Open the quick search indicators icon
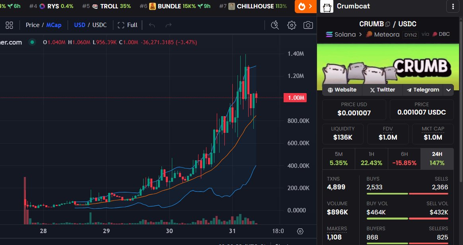Viewport: 463px width, 245px height. [x=275, y=25]
